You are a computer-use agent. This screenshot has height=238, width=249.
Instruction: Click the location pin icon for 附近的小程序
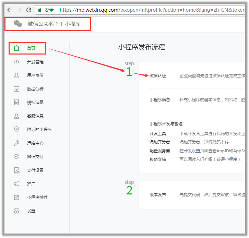coord(16,130)
